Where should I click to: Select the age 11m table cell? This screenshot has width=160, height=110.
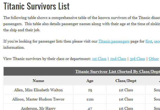90,99
